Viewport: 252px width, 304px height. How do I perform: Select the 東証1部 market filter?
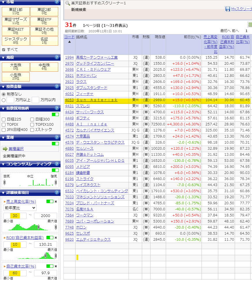[x=16, y=12]
